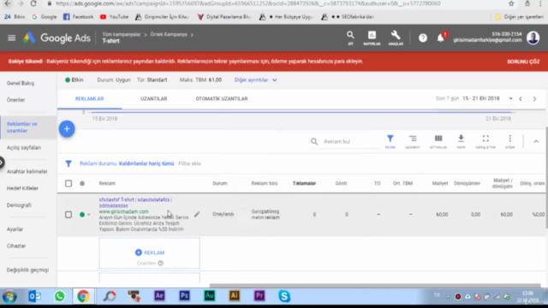This screenshot has height=308, width=548.
Task: Click the filter funnel beside Reklam durumu
Action: (68, 163)
